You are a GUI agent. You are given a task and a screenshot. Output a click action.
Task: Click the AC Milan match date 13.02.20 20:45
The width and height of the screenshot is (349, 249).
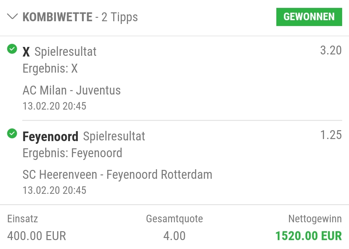click(x=55, y=106)
